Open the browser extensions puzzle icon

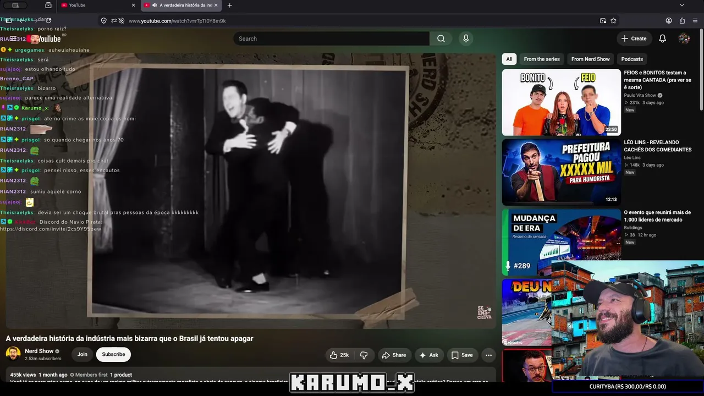point(683,21)
